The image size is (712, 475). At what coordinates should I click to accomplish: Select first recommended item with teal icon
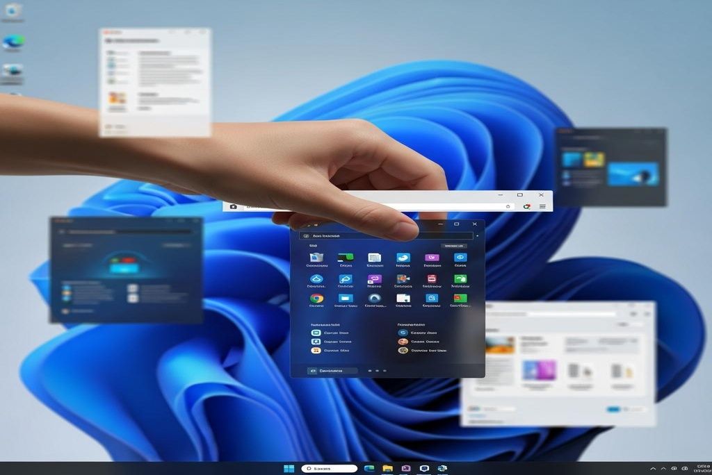[316, 333]
